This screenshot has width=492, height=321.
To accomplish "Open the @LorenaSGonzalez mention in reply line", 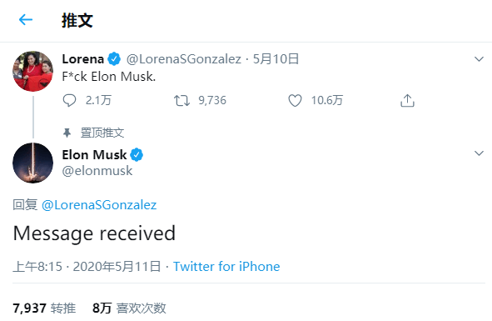I will pos(99,205).
